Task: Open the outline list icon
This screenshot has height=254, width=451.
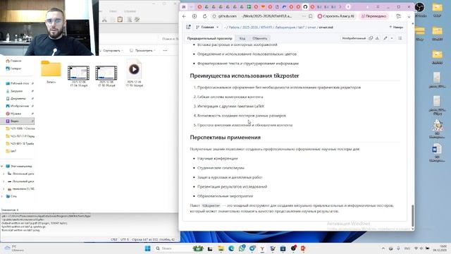Action: point(400,38)
